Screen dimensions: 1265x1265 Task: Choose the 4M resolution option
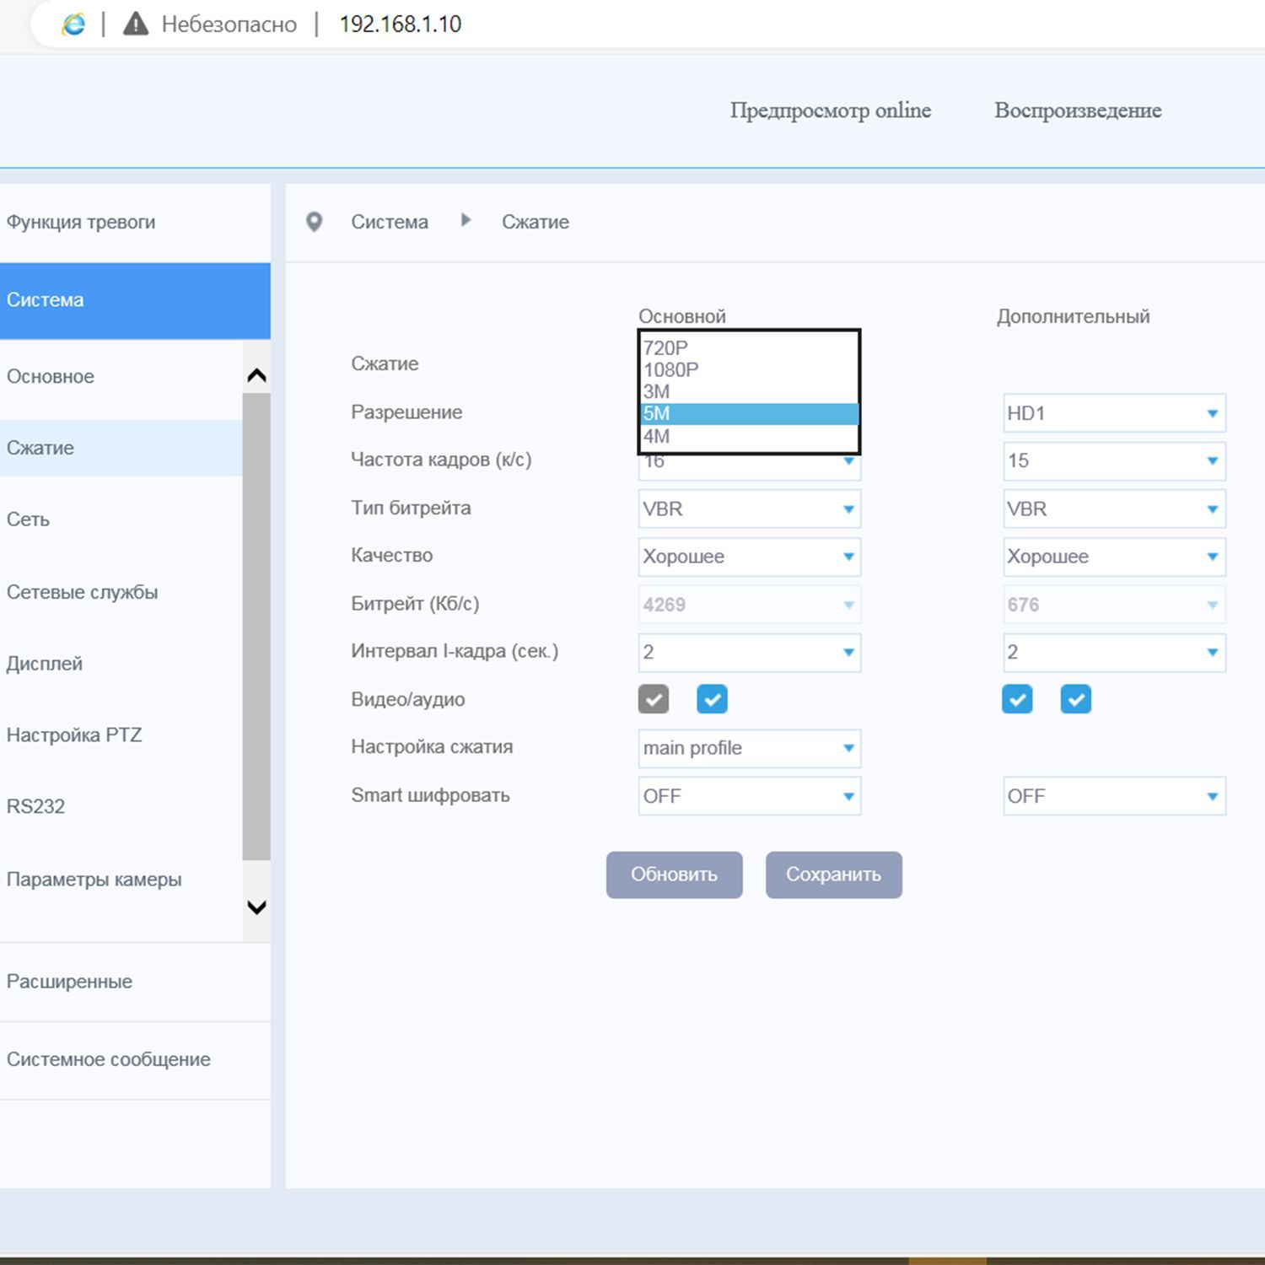tap(749, 436)
